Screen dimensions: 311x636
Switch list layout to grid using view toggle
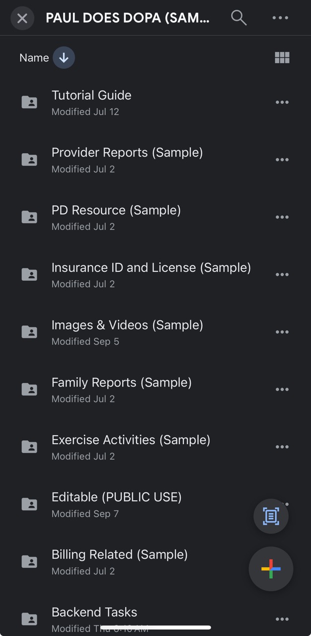(282, 57)
